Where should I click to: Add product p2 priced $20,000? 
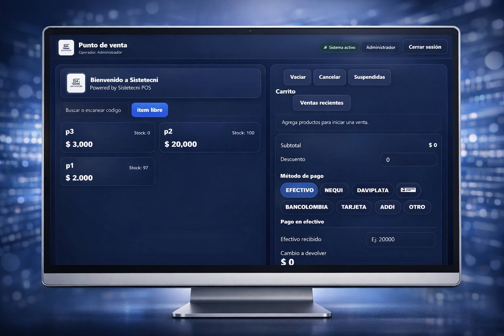(x=209, y=137)
